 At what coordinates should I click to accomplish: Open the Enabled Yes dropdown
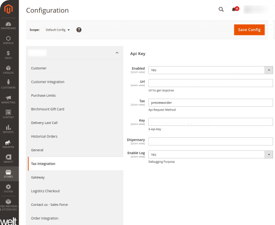[210, 70]
